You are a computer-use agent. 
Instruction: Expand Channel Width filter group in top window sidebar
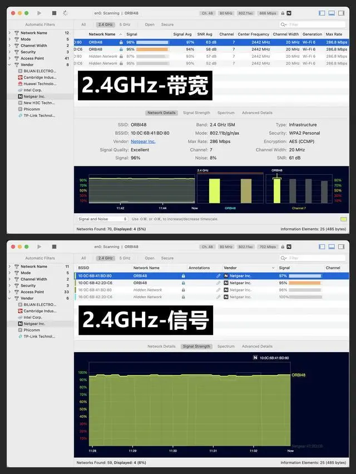pyautogui.click(x=9, y=46)
